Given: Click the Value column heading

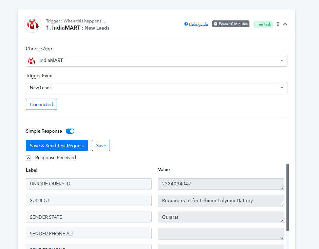Looking at the screenshot, I should [x=164, y=170].
